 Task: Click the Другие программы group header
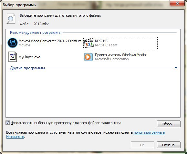click(x=27, y=68)
